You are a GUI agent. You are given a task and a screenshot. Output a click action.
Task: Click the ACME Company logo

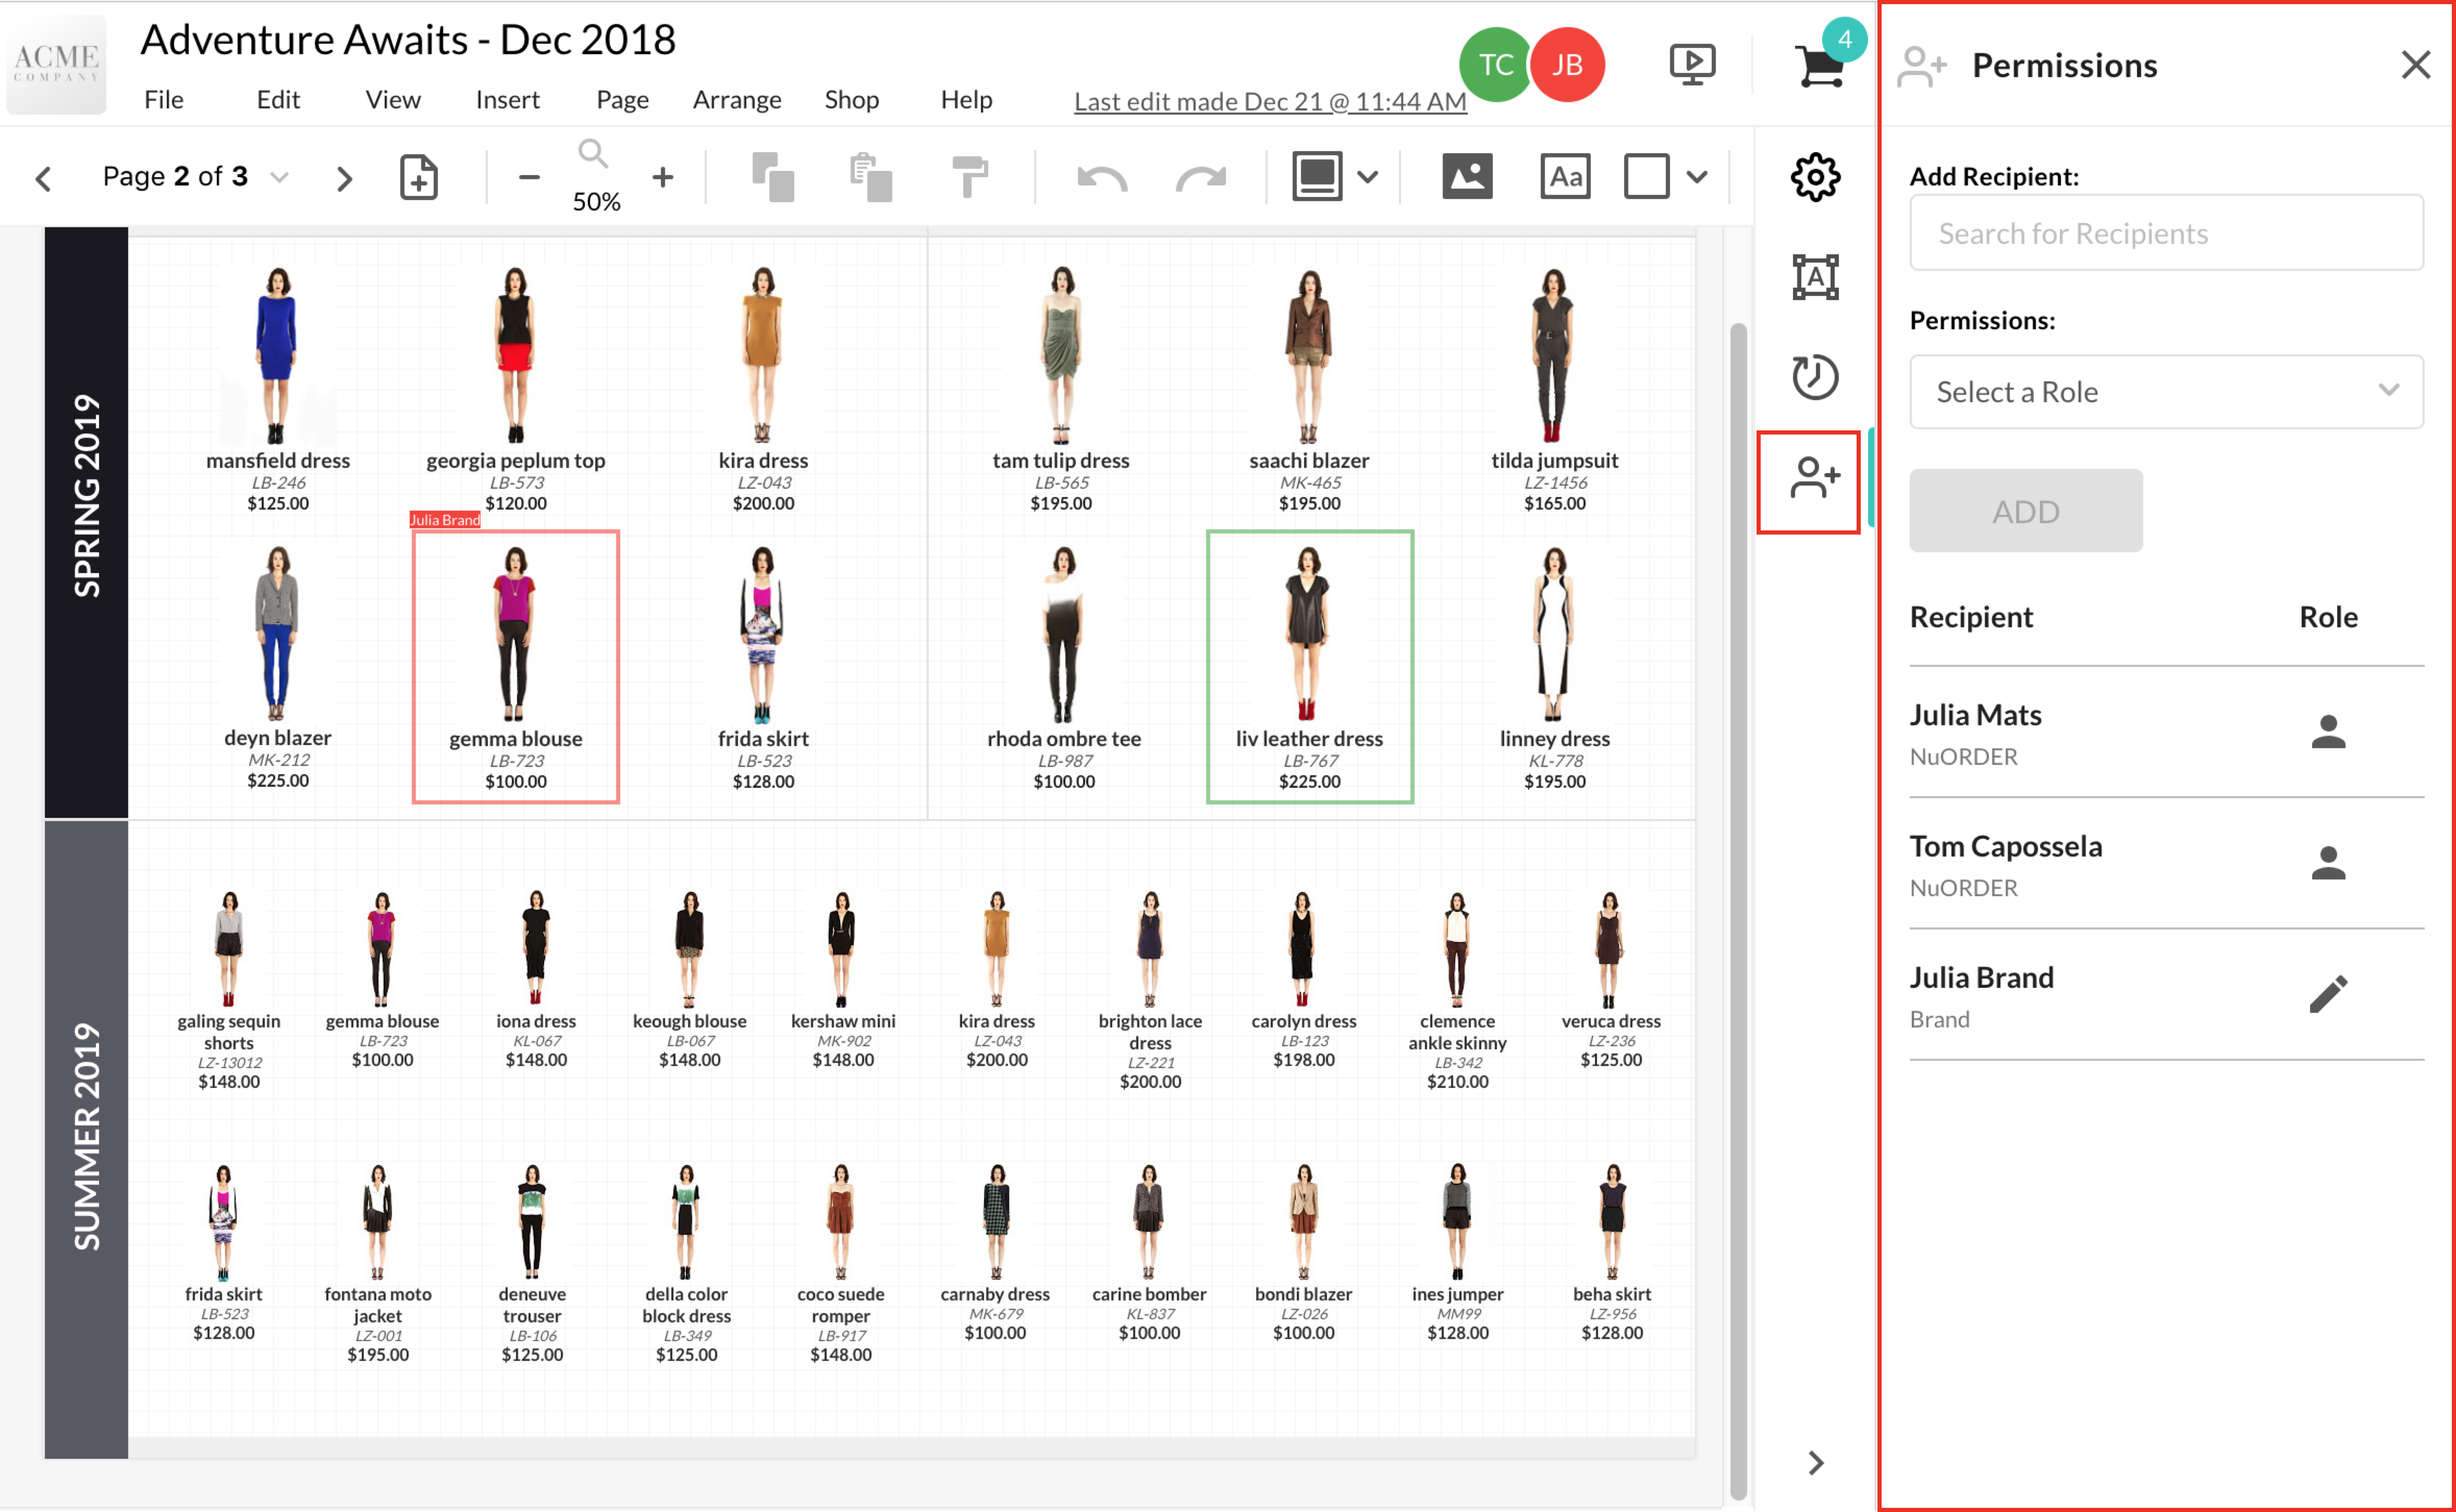(x=56, y=64)
